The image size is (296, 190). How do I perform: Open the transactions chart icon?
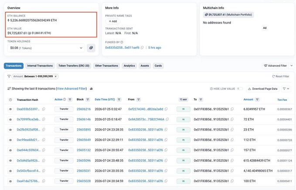coord(91,89)
